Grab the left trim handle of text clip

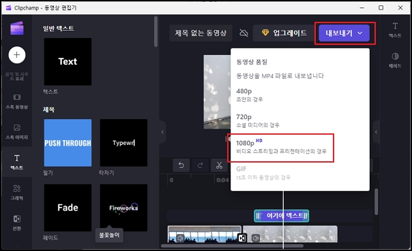click(x=259, y=216)
